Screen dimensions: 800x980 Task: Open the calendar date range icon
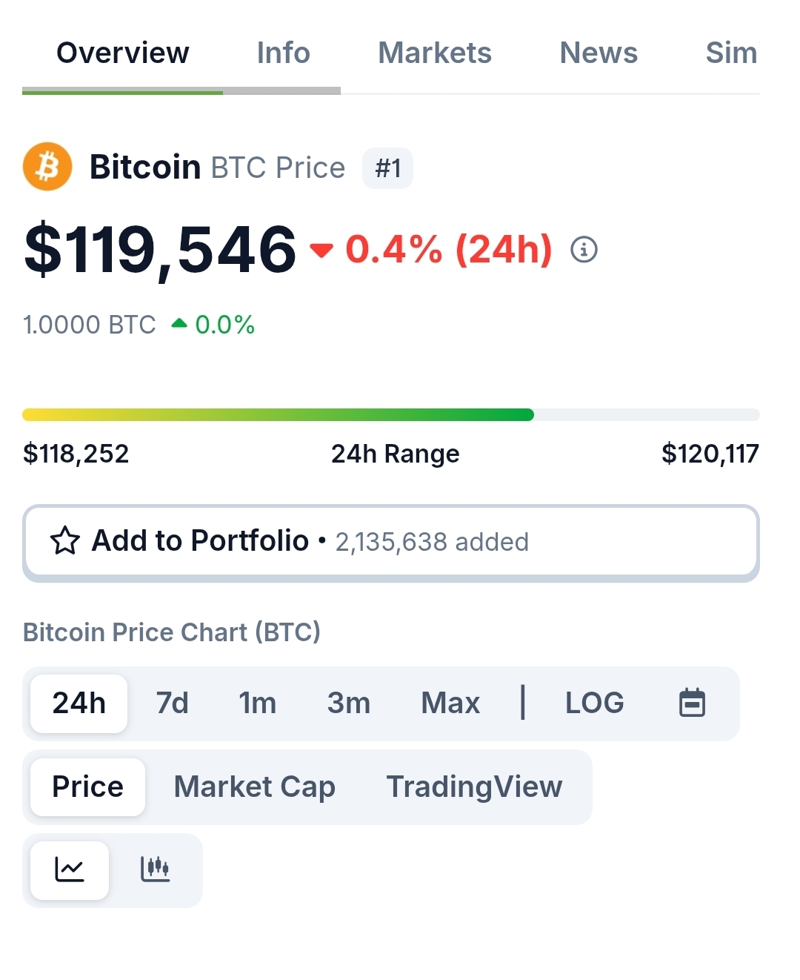[693, 703]
